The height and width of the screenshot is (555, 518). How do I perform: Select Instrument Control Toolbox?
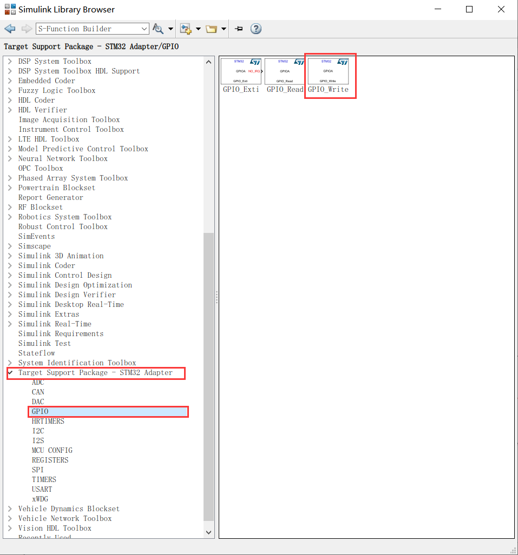coord(71,129)
